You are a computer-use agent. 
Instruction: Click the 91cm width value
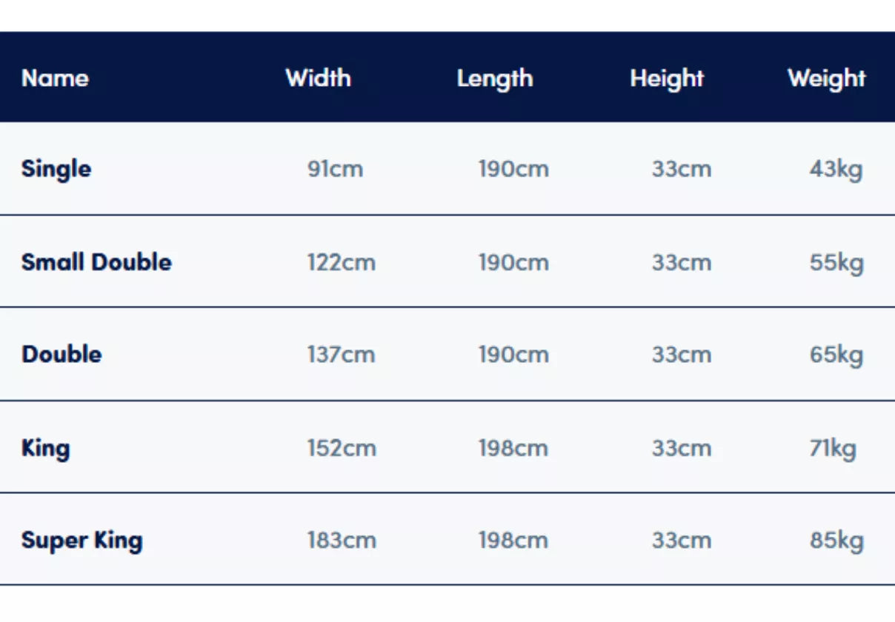pyautogui.click(x=335, y=169)
